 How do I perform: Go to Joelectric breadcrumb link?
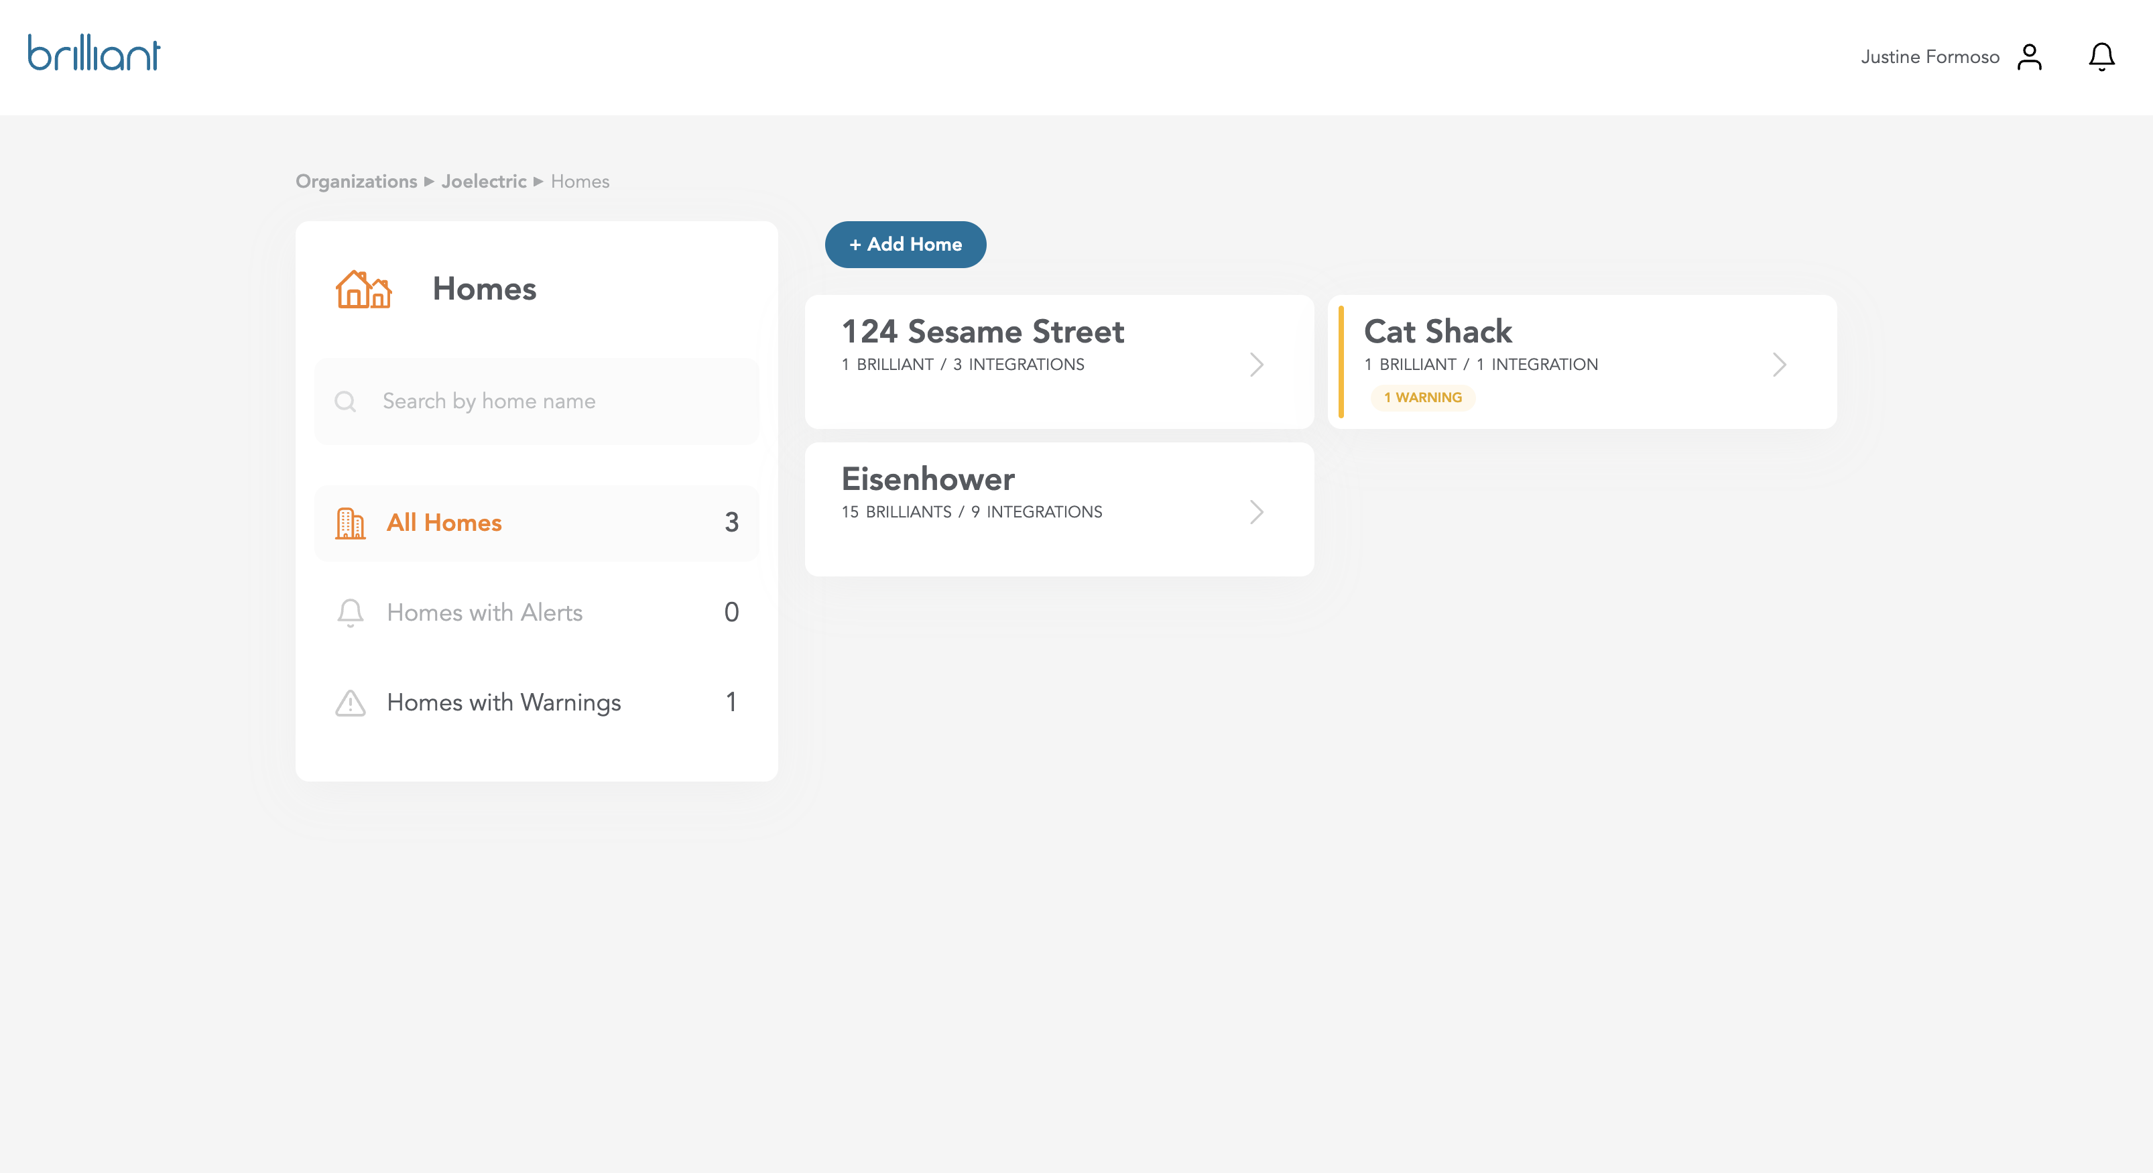click(x=483, y=182)
